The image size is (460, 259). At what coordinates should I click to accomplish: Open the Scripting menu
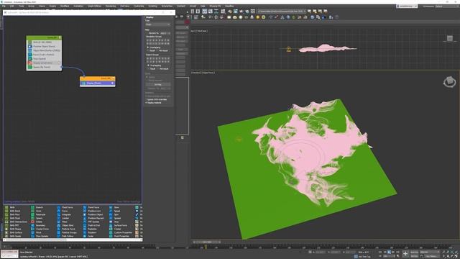coord(152,6)
